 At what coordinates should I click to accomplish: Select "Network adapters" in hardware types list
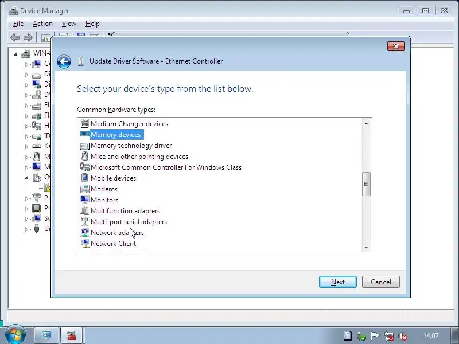tap(117, 233)
